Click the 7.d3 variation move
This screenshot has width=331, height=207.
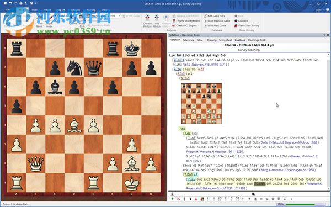pyautogui.click(x=188, y=133)
